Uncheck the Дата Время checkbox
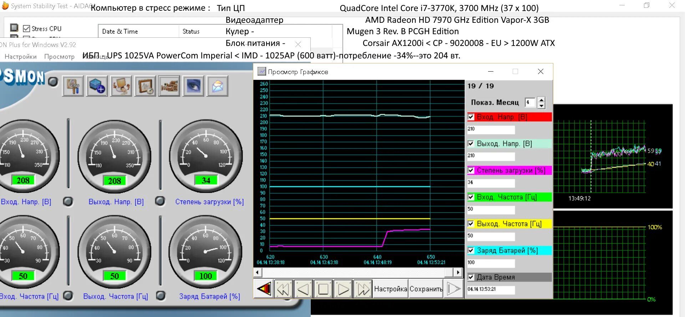 471,277
